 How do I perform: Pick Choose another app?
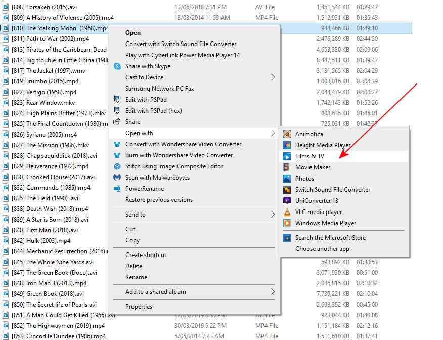coord(322,249)
